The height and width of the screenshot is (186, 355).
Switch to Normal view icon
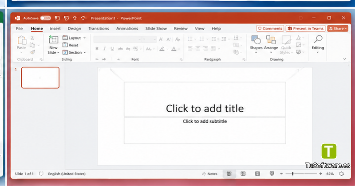coord(229,174)
